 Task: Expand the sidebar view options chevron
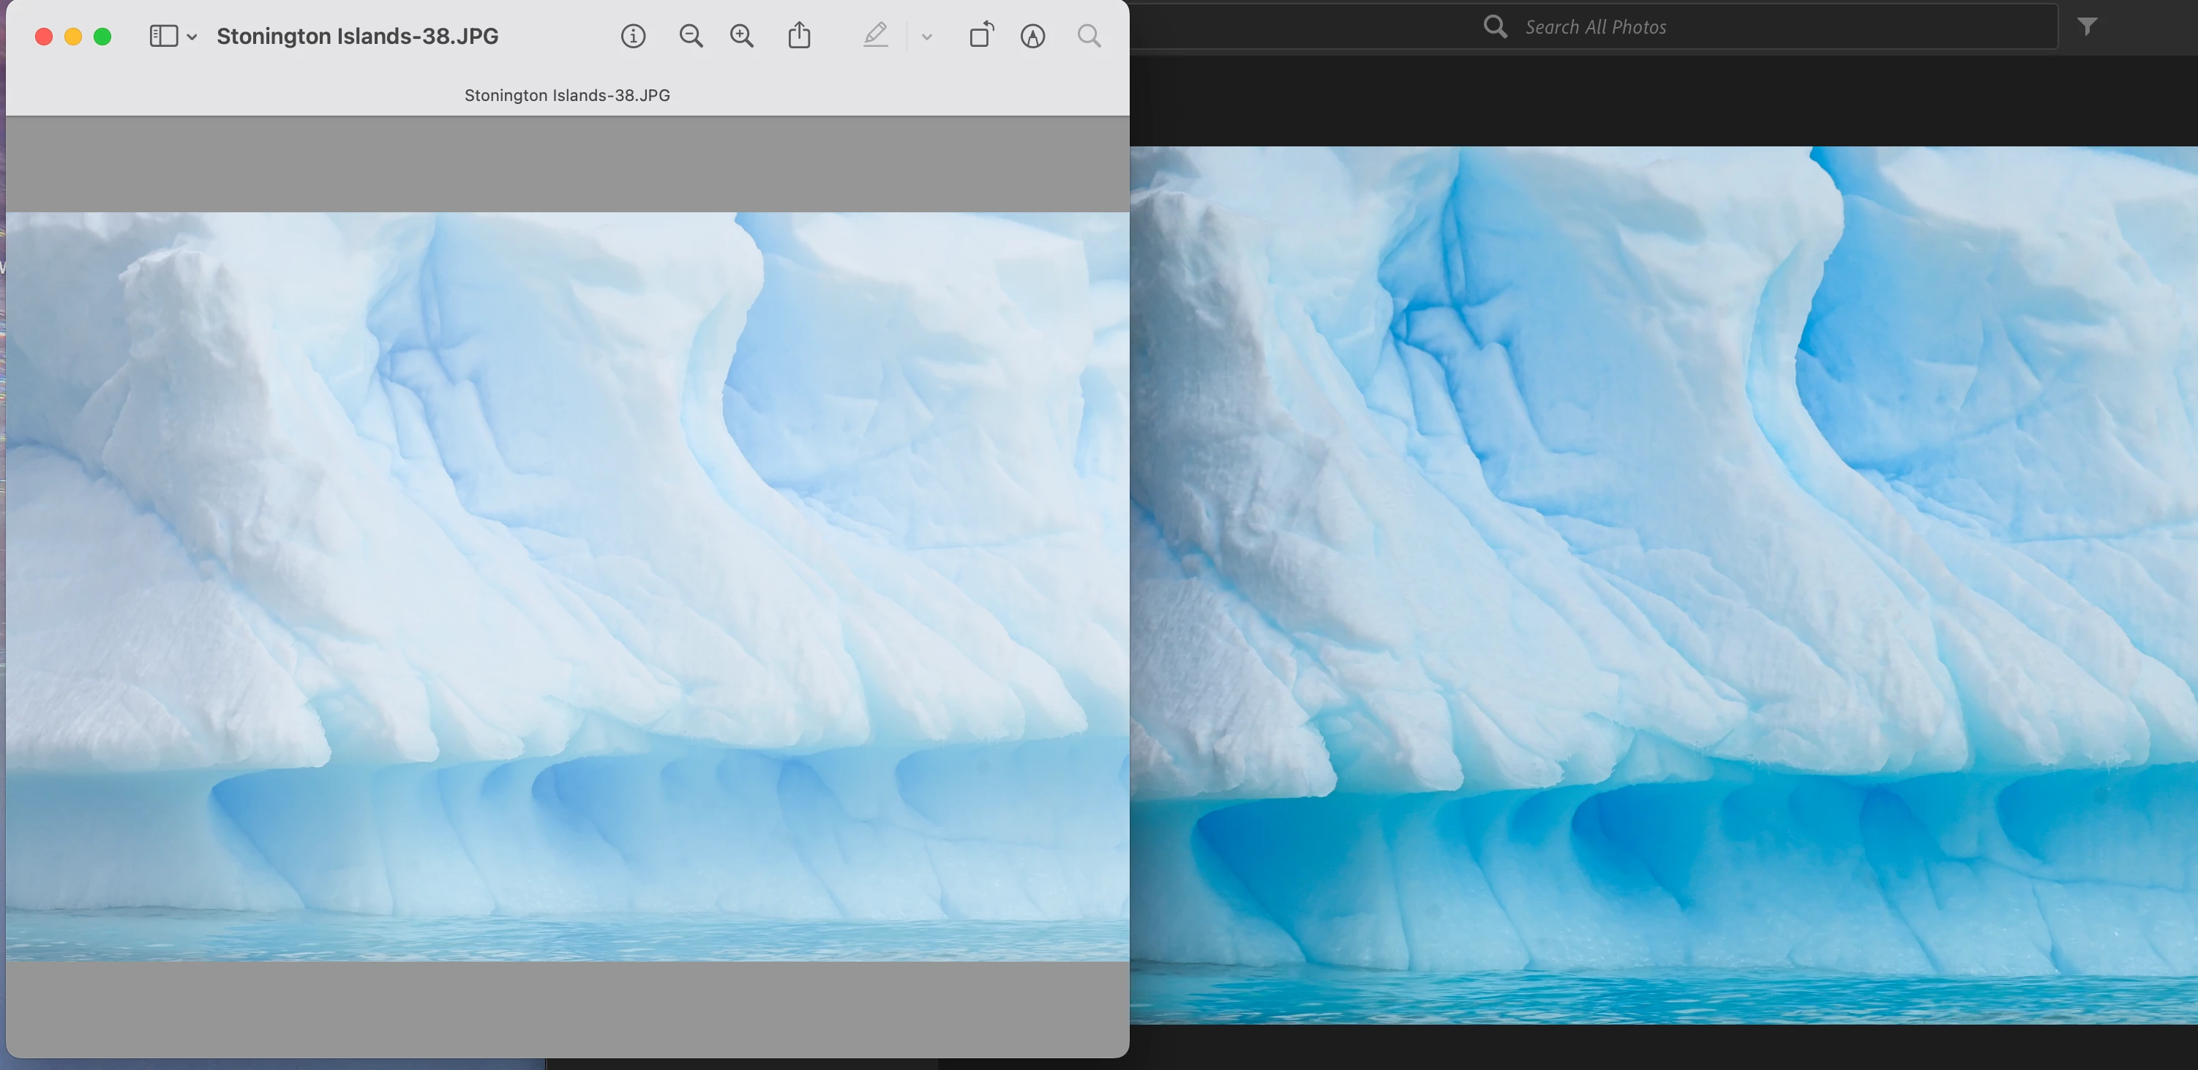pos(192,37)
